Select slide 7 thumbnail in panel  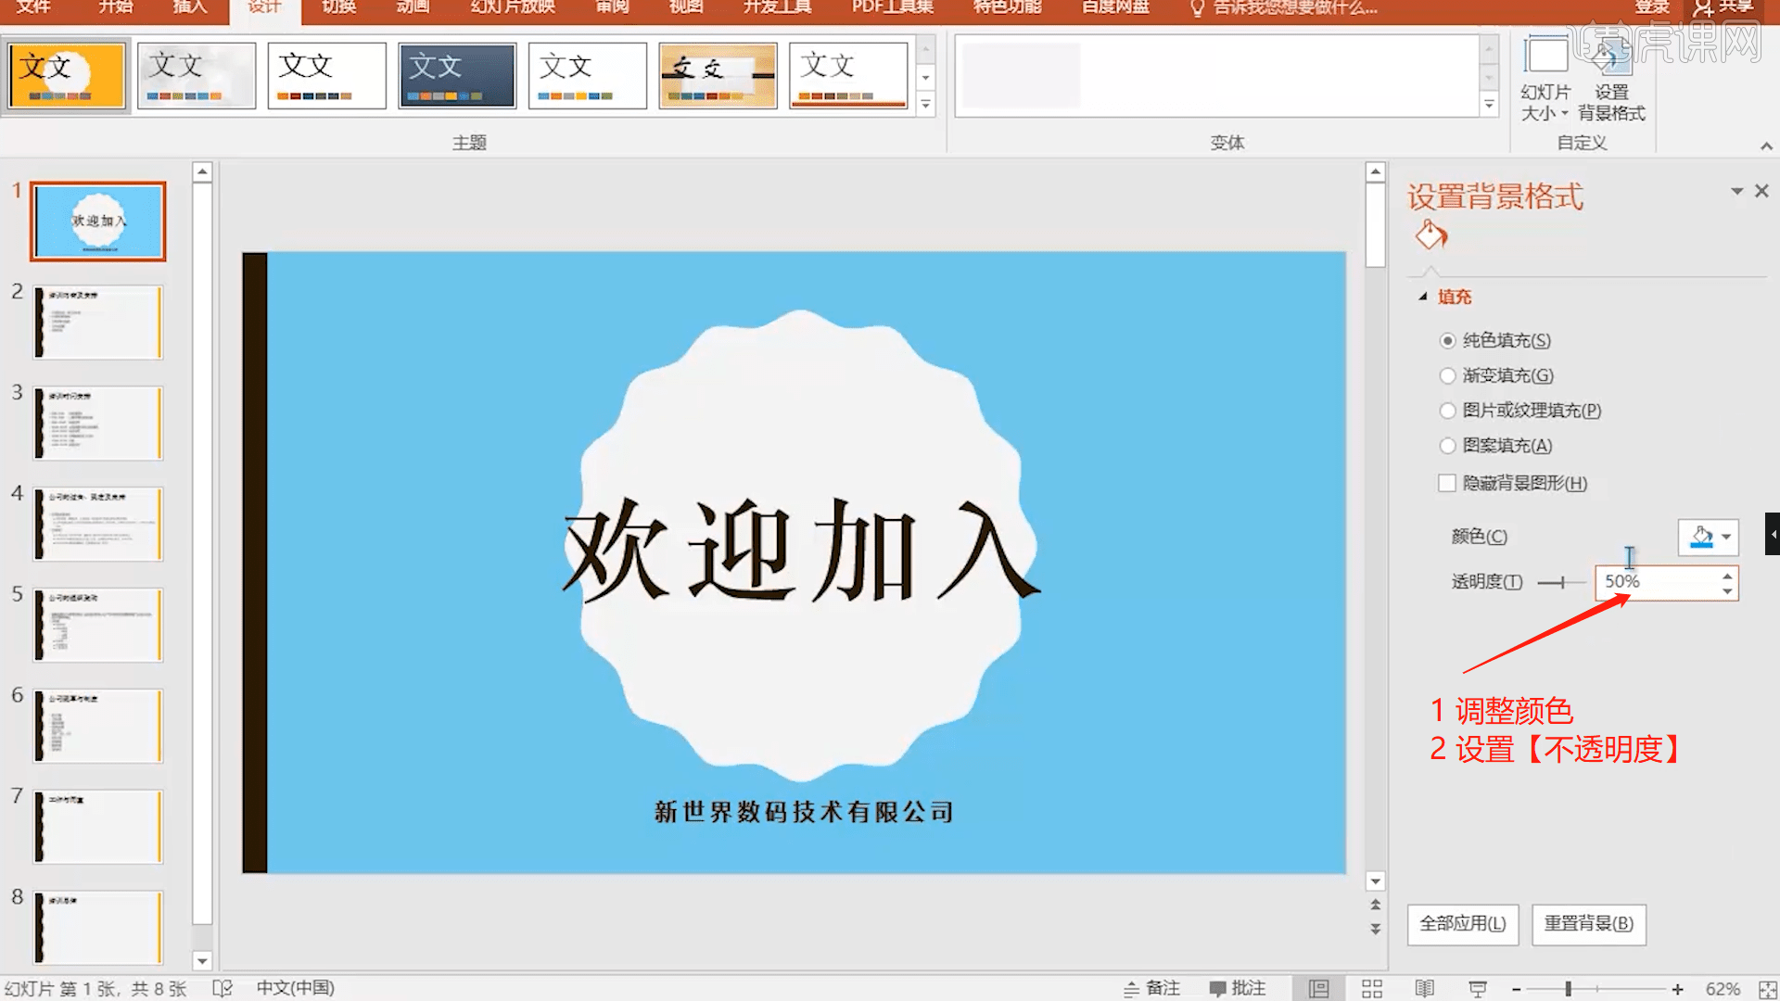point(97,827)
